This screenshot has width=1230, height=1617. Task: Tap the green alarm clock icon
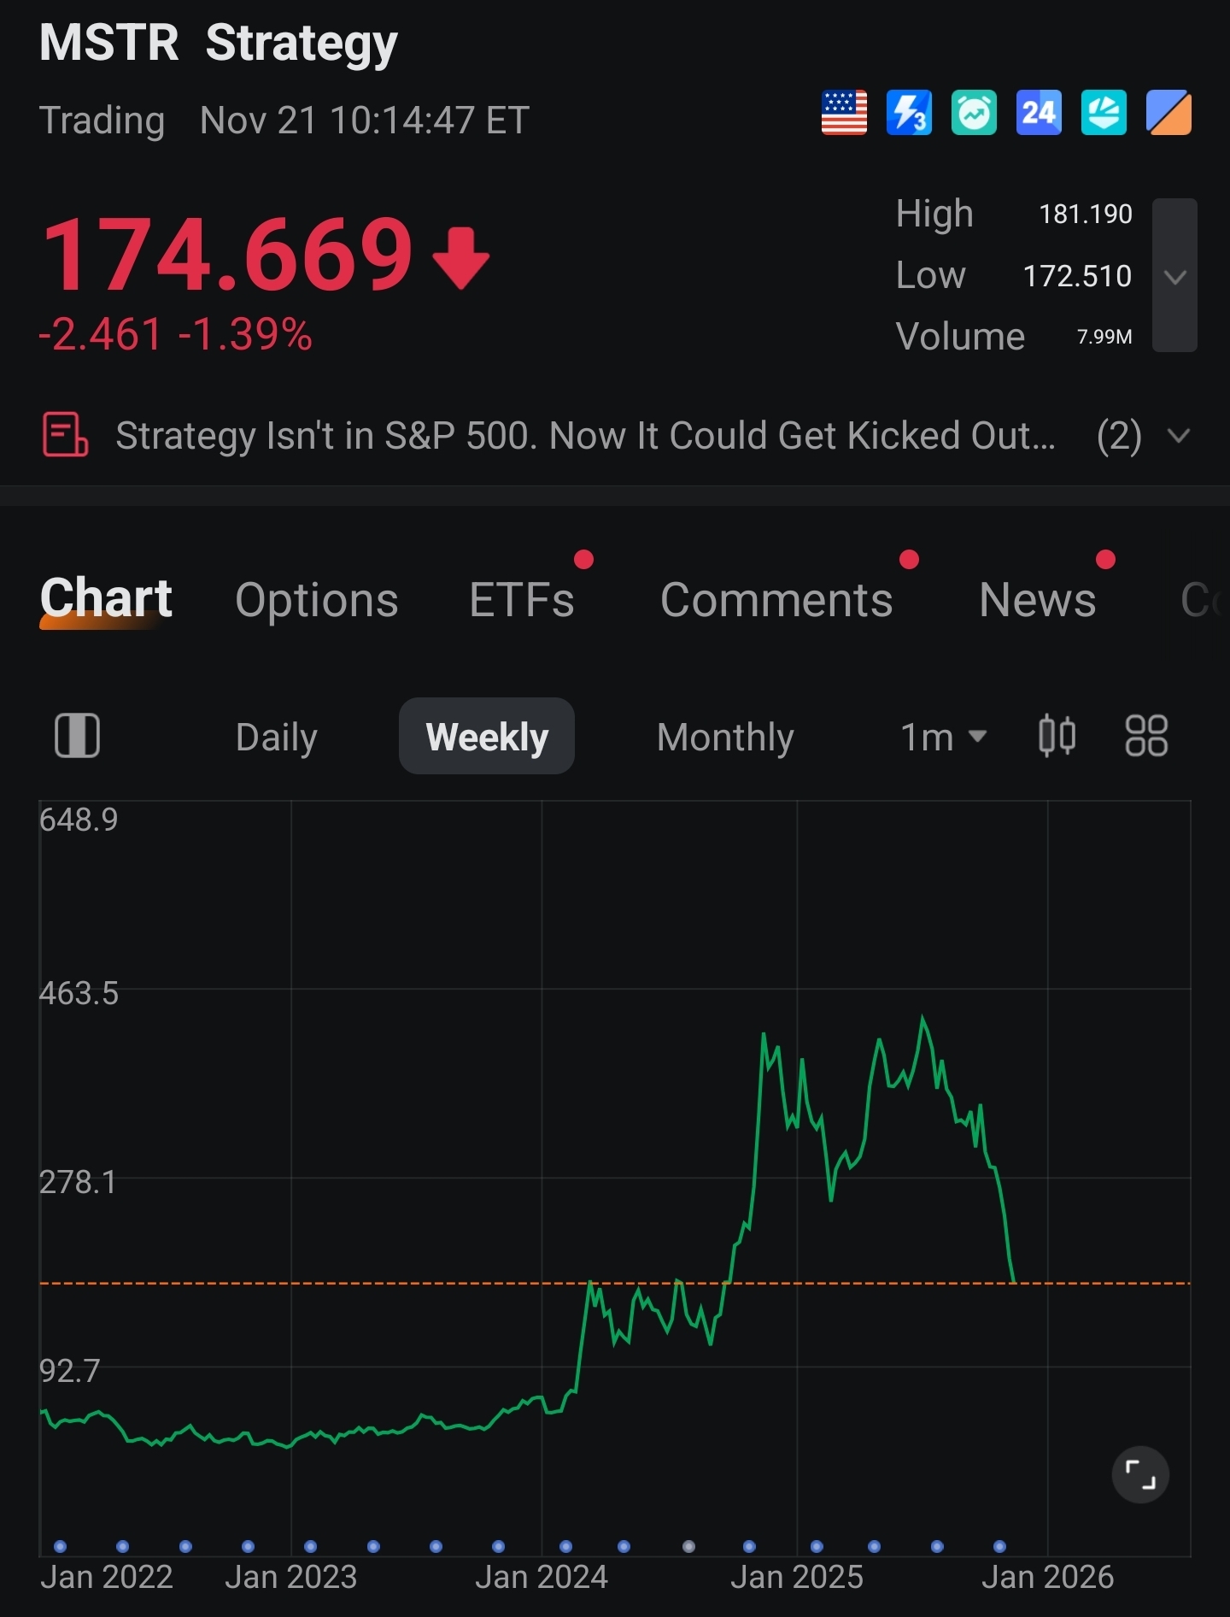974,113
